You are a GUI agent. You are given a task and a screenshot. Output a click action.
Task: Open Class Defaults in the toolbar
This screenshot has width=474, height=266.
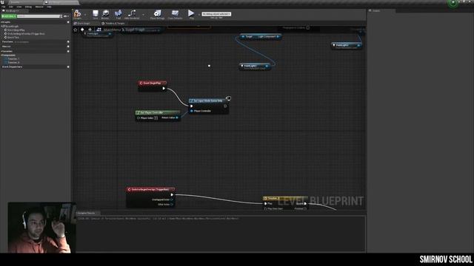(x=175, y=14)
